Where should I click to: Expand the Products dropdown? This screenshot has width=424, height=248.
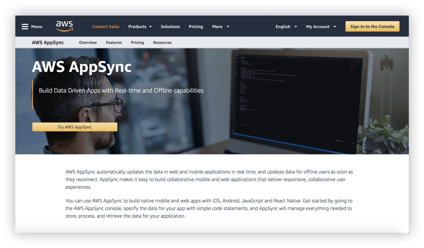coord(140,26)
